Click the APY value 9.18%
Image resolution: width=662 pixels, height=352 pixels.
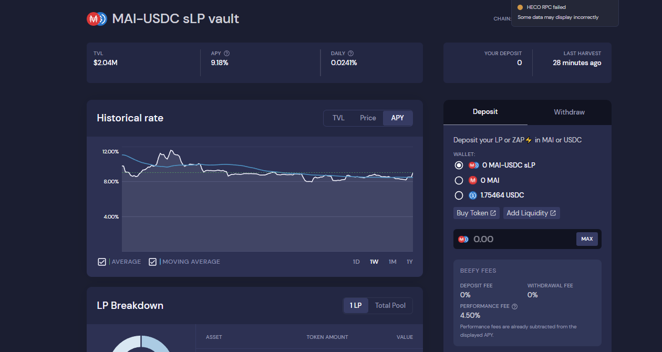(x=220, y=63)
